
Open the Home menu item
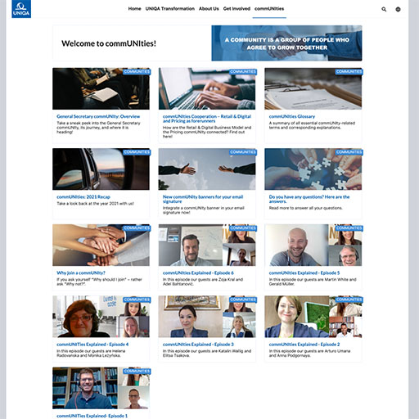[x=134, y=9]
